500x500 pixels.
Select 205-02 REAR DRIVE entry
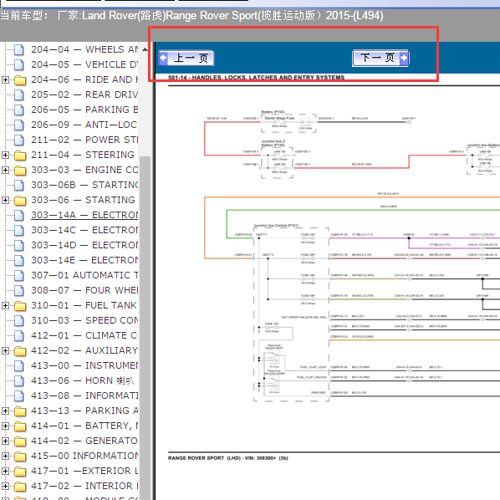(84, 94)
